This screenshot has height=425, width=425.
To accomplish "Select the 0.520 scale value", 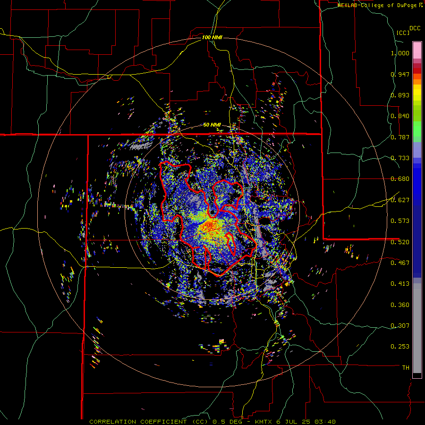I will [x=400, y=242].
